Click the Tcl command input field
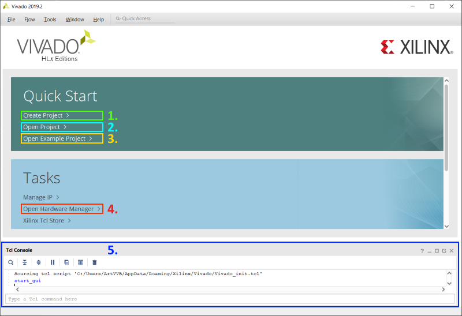This screenshot has height=316, width=462. click(x=230, y=299)
